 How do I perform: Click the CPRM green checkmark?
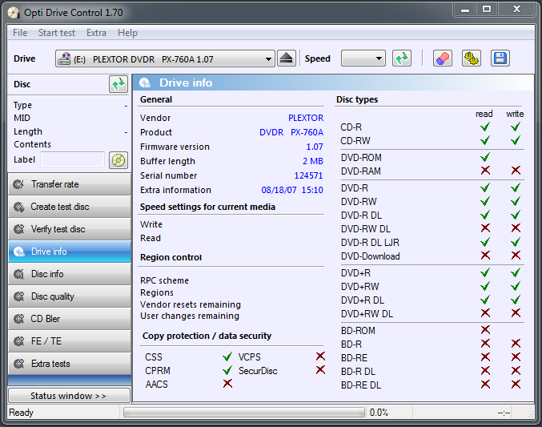click(227, 370)
